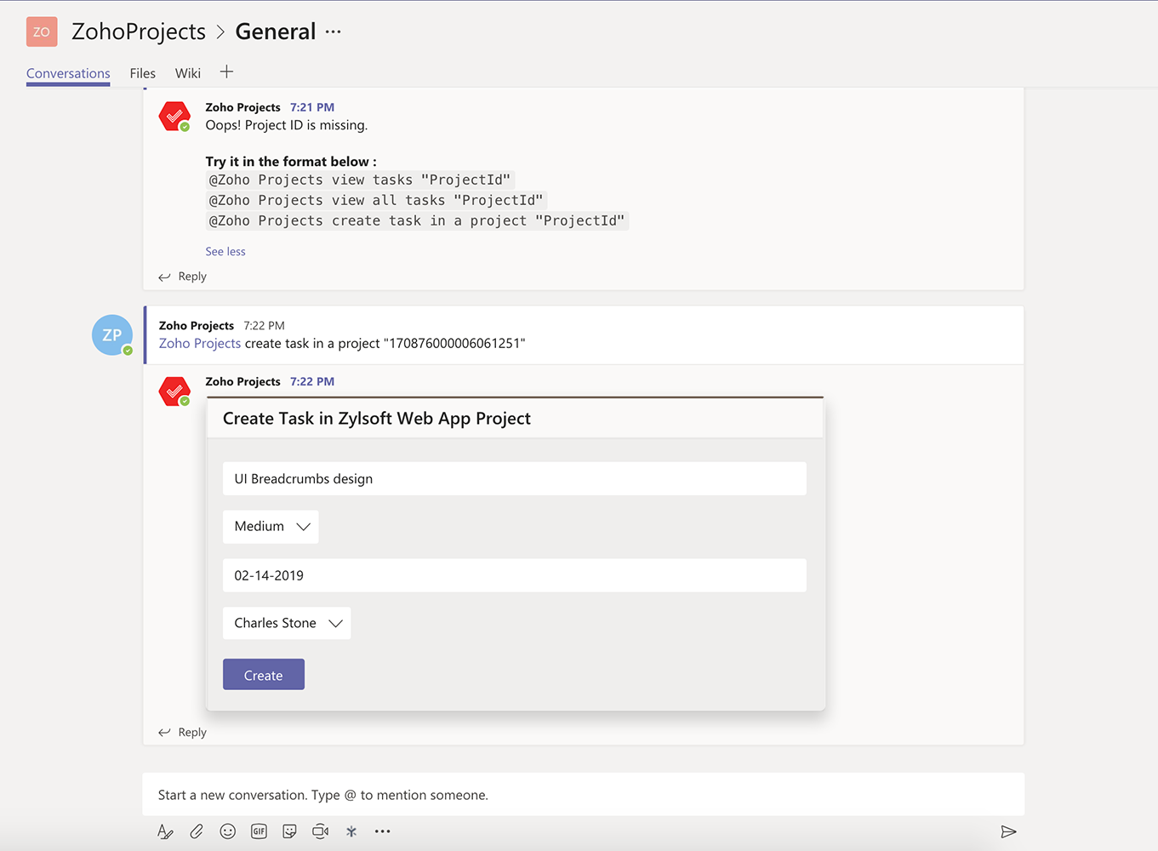Open the ZO team avatar icon
This screenshot has width=1158, height=851.
(x=42, y=31)
